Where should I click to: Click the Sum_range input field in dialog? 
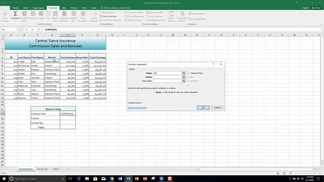[x=168, y=81]
